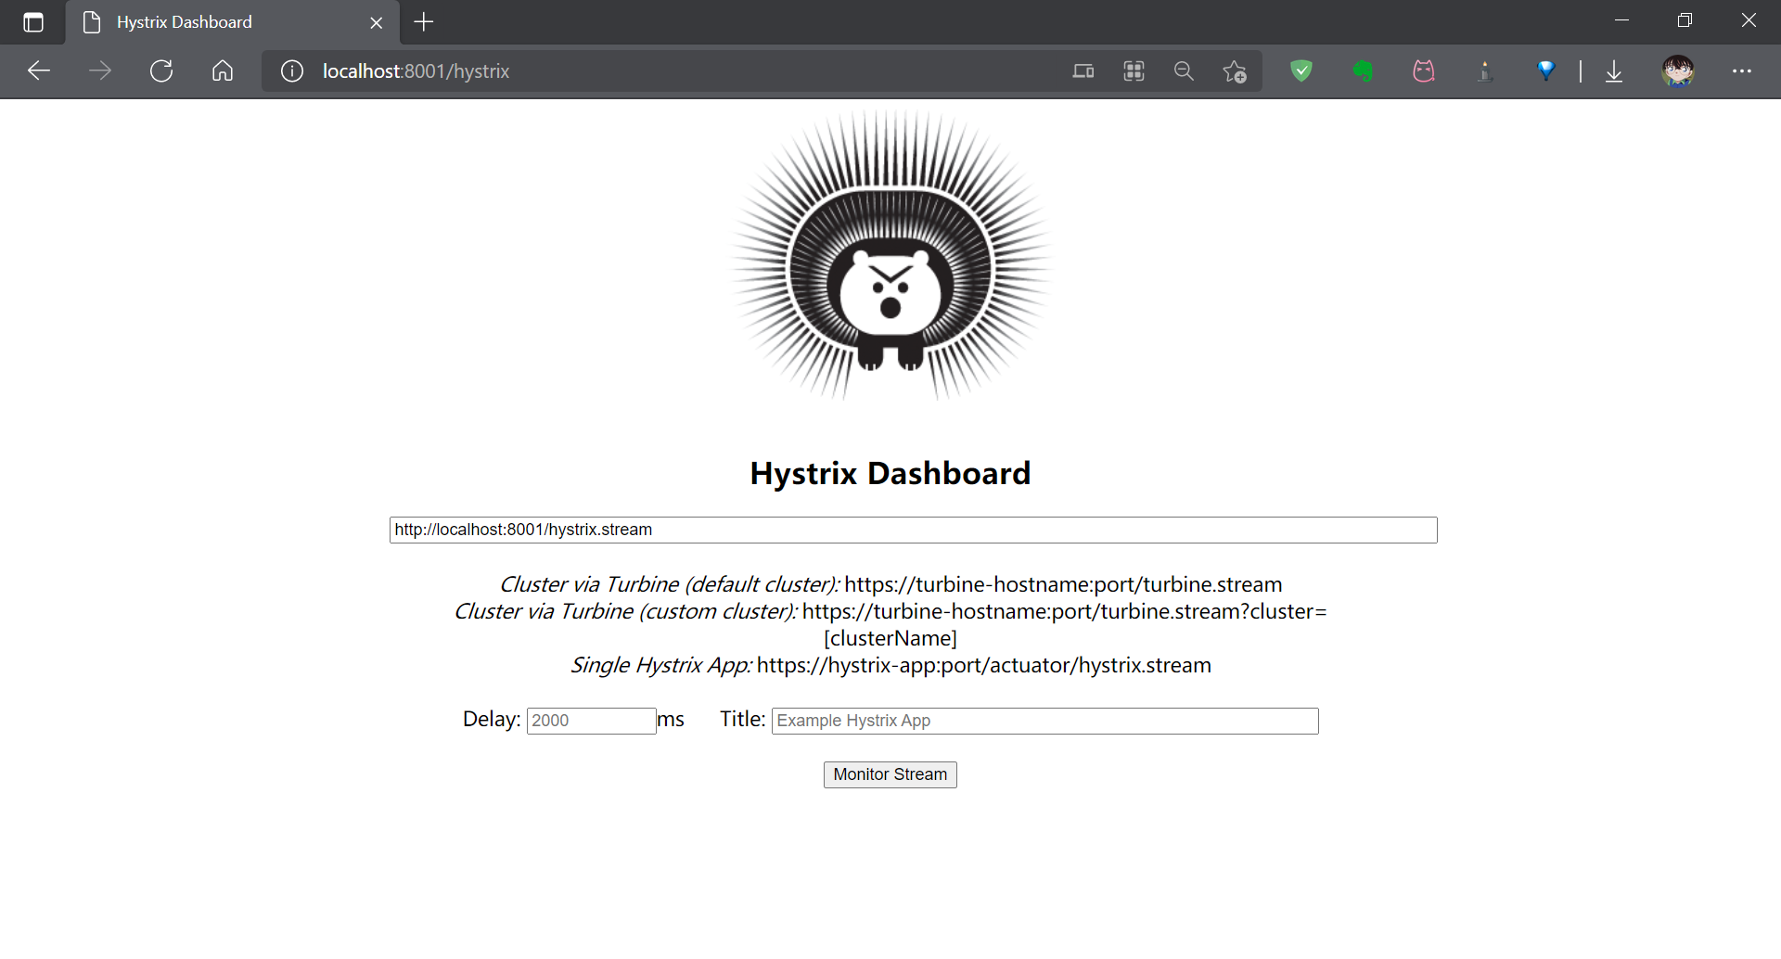Click the browser Back arrow
The image size is (1781, 959).
pyautogui.click(x=39, y=71)
